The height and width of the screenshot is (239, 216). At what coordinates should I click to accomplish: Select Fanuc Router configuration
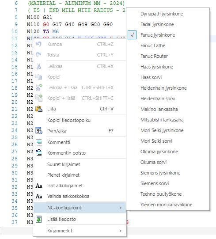click(168, 56)
